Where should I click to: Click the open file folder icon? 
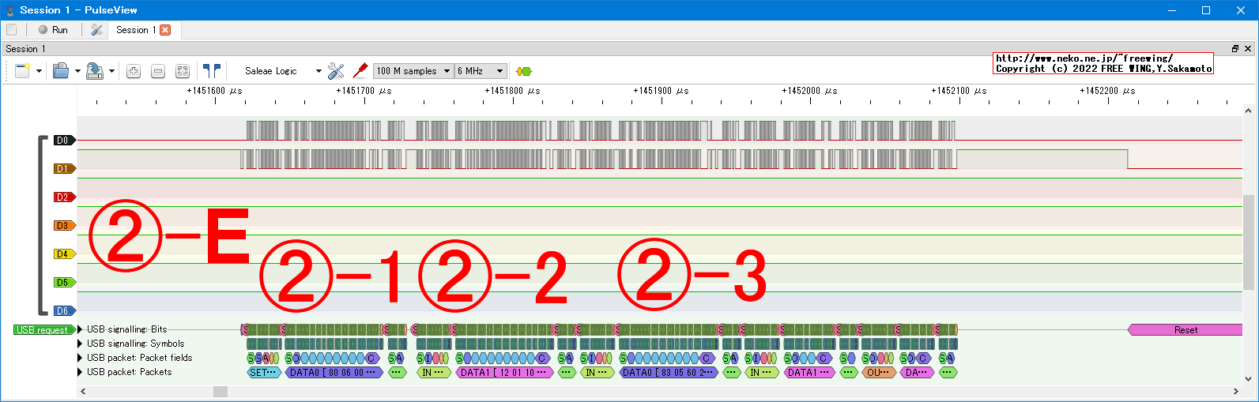point(61,71)
